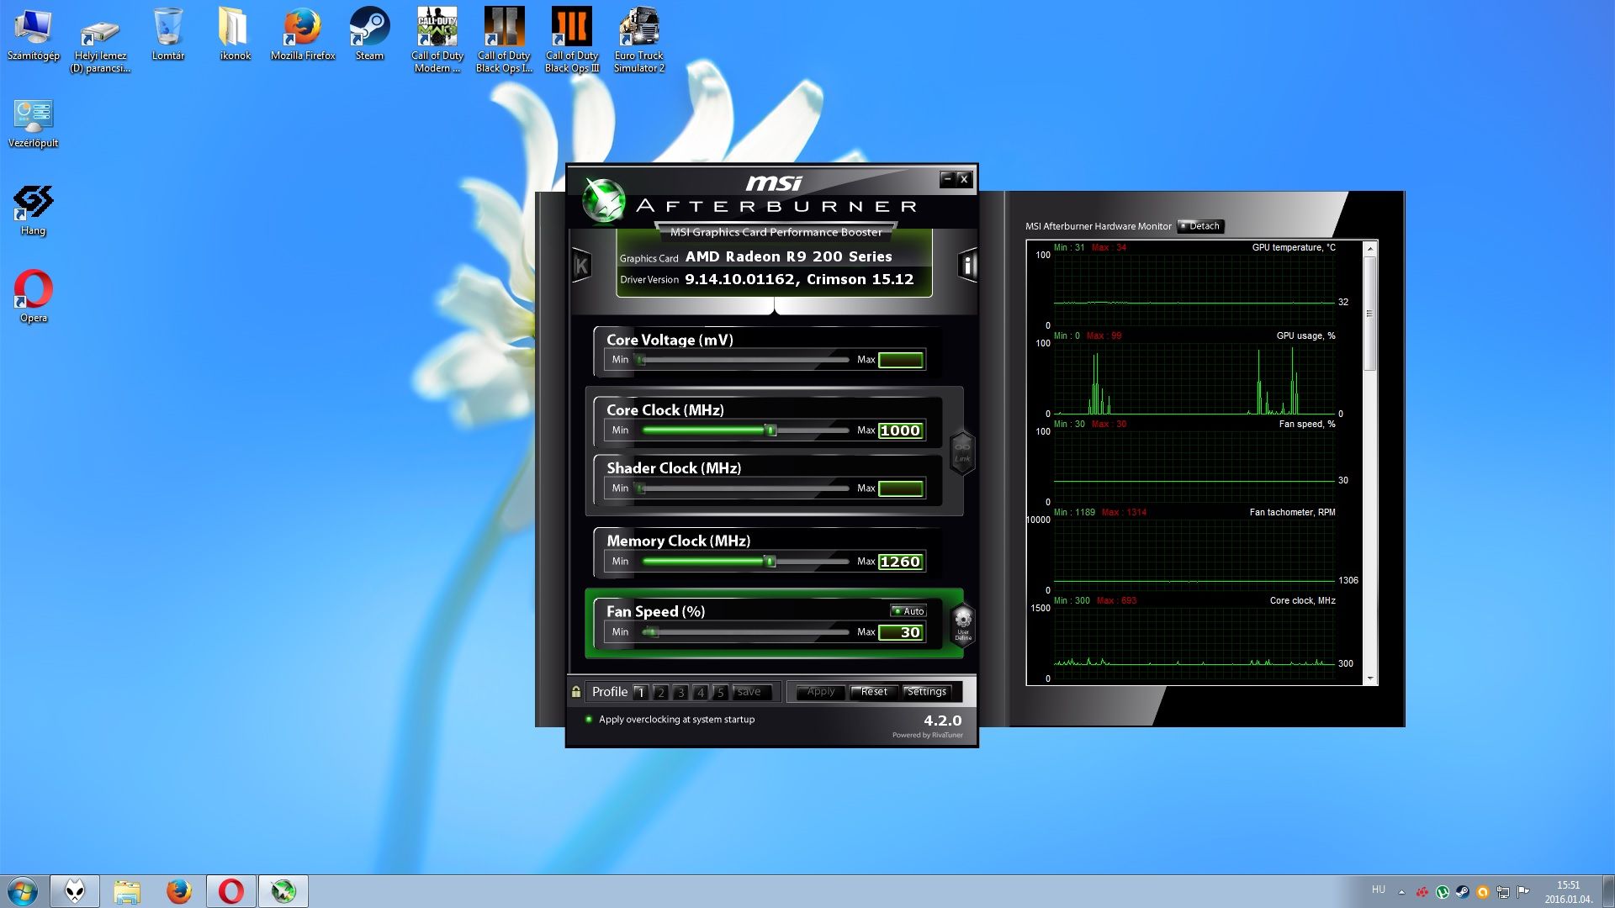
Task: Click the hardware monitor scrollbar thumb
Action: (x=1370, y=314)
